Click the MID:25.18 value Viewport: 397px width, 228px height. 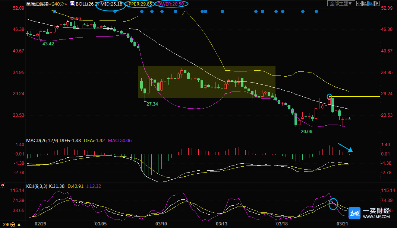(111, 4)
